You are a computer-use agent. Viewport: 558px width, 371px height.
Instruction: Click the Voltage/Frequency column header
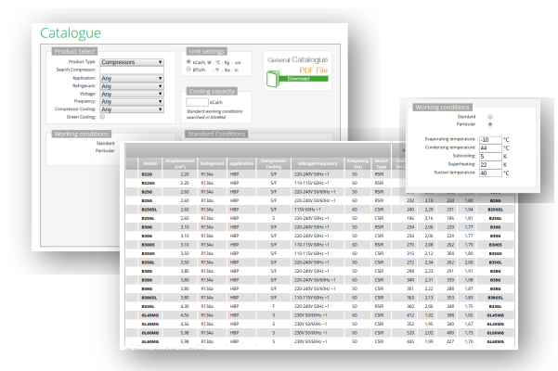(318, 163)
